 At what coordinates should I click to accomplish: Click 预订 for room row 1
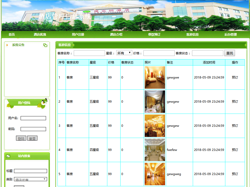235,77
